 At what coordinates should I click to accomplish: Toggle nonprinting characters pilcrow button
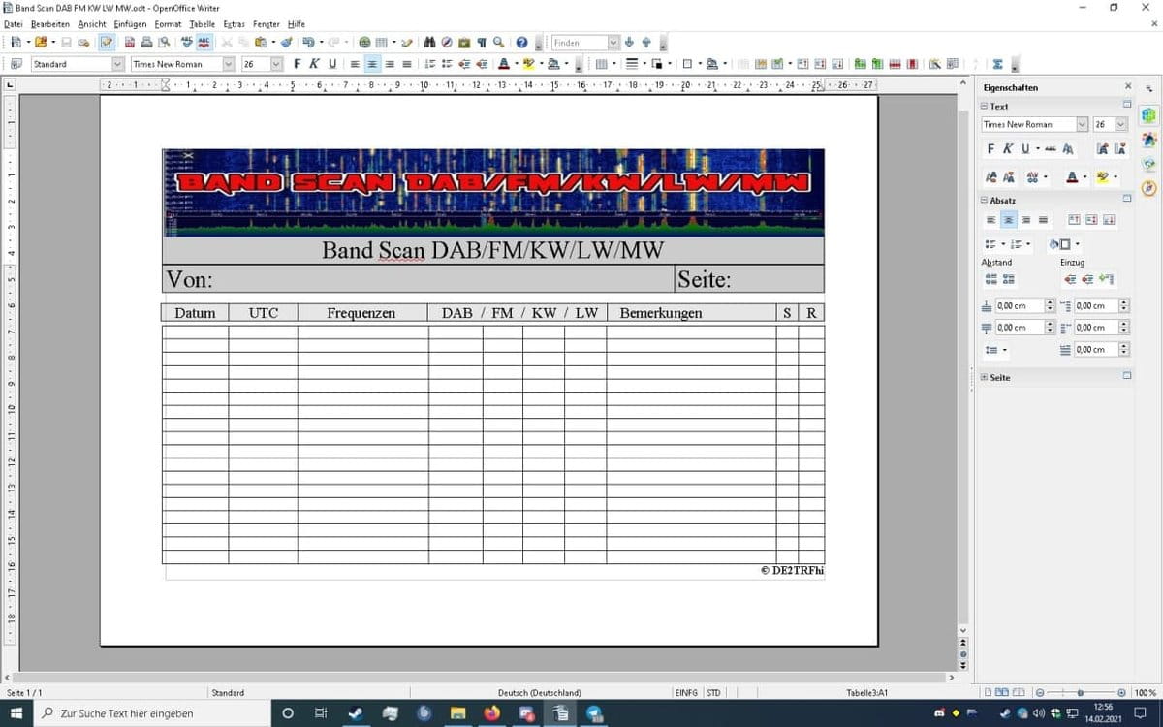pos(481,43)
